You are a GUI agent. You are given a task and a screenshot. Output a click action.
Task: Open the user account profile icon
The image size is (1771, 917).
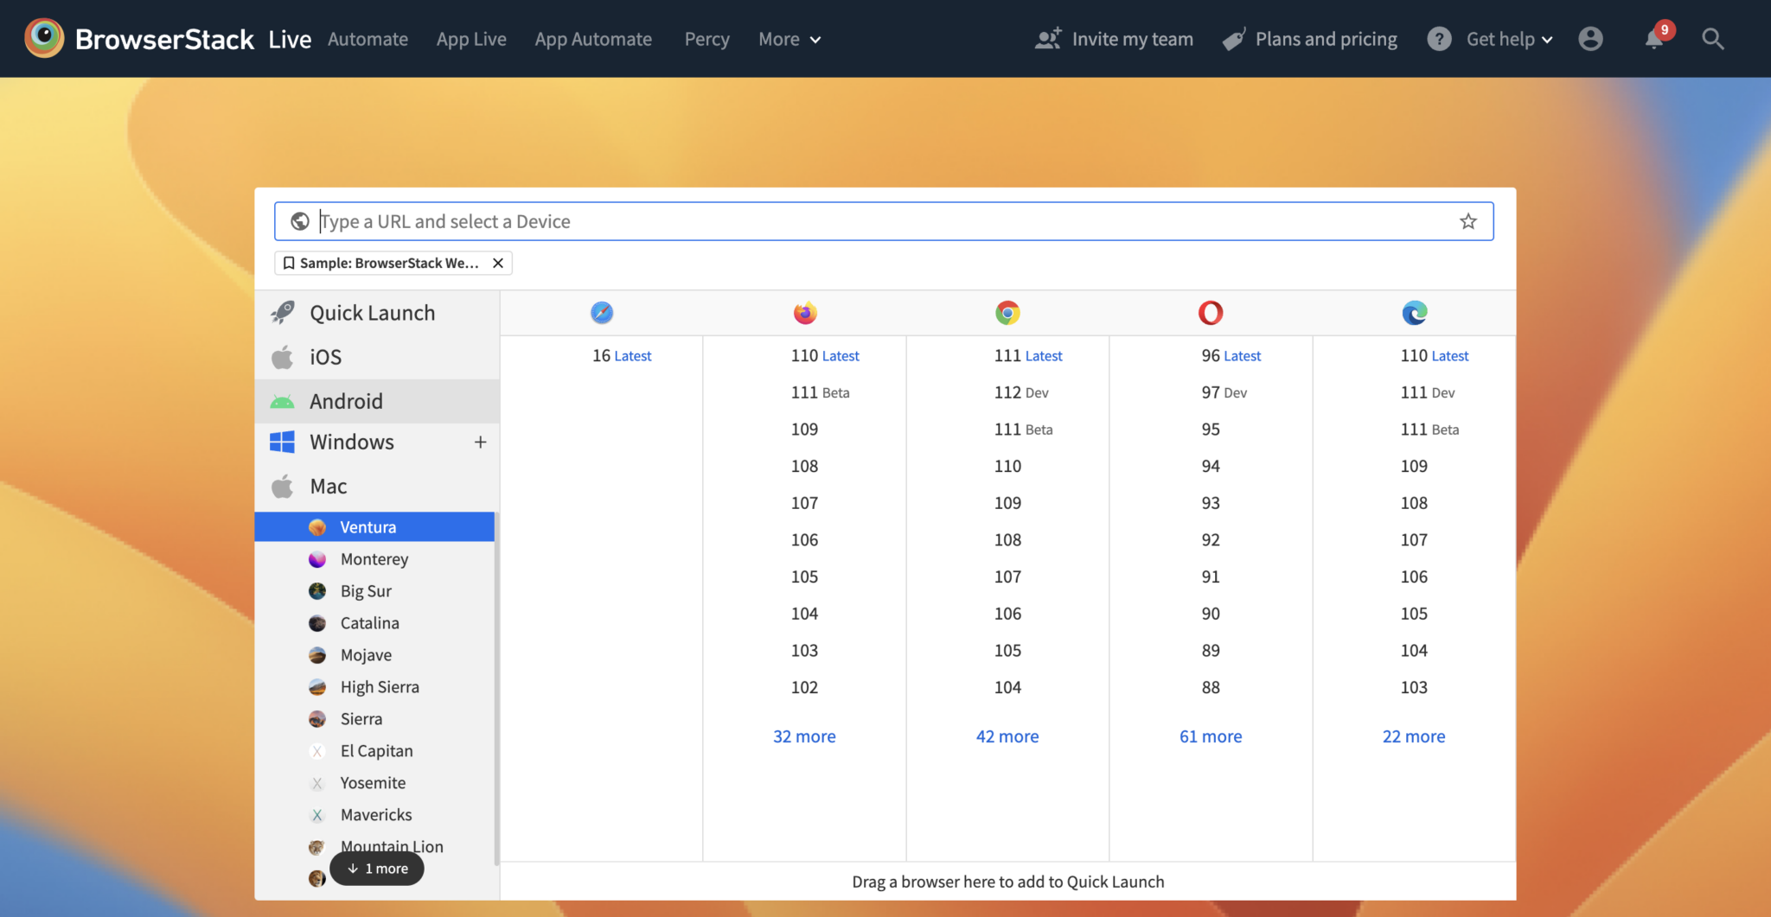1590,39
